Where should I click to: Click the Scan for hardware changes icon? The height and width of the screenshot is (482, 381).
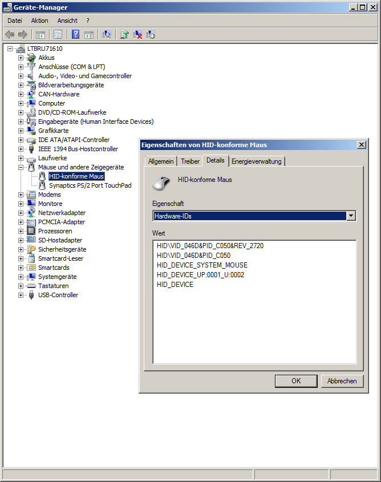click(107, 34)
